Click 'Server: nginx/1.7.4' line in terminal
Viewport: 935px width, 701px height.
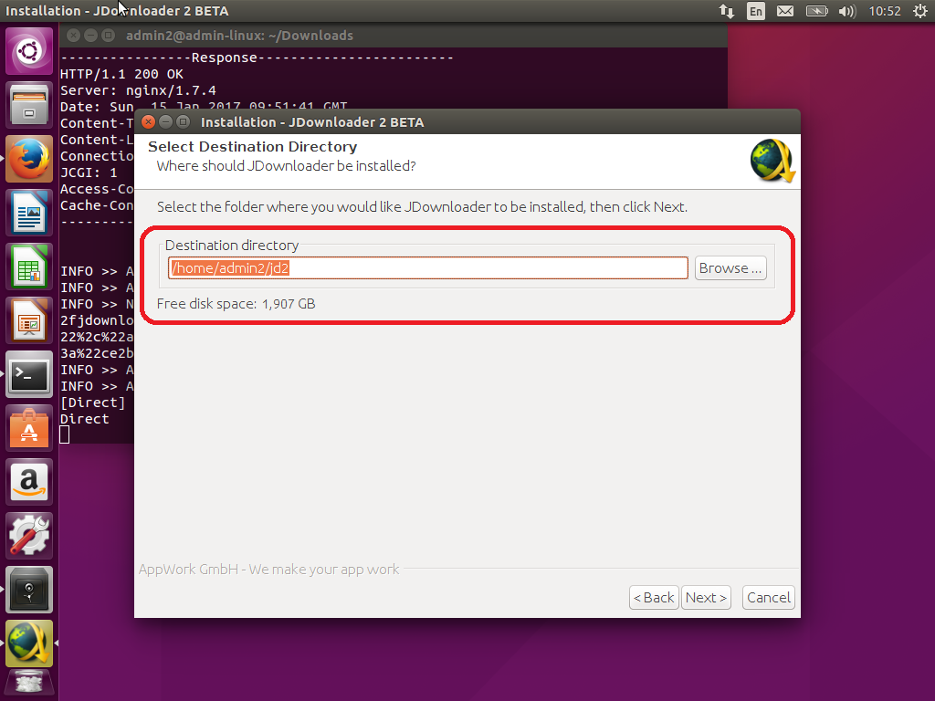[138, 90]
